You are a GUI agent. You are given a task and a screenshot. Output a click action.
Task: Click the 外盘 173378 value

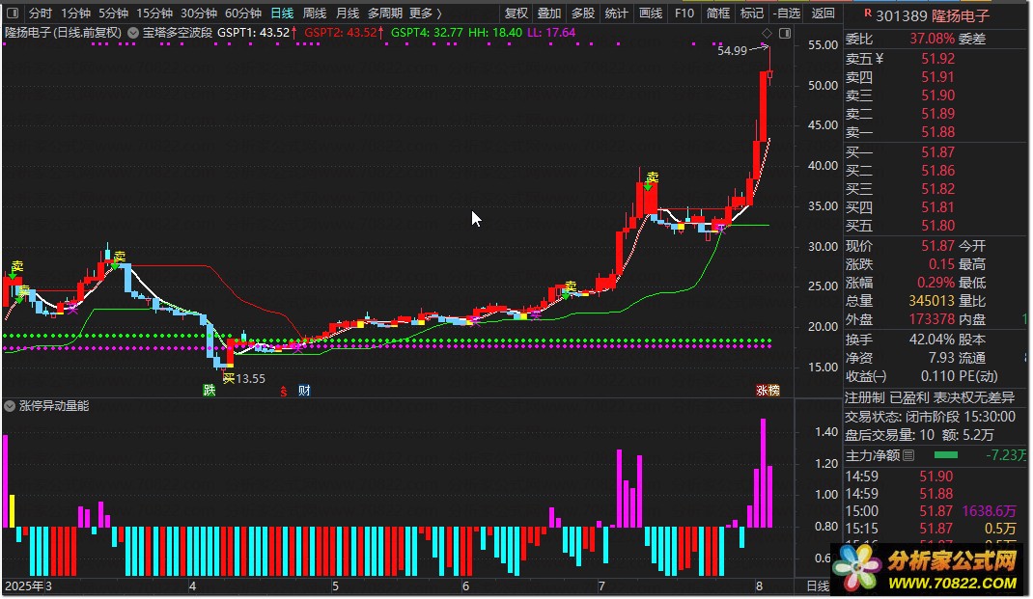(932, 319)
